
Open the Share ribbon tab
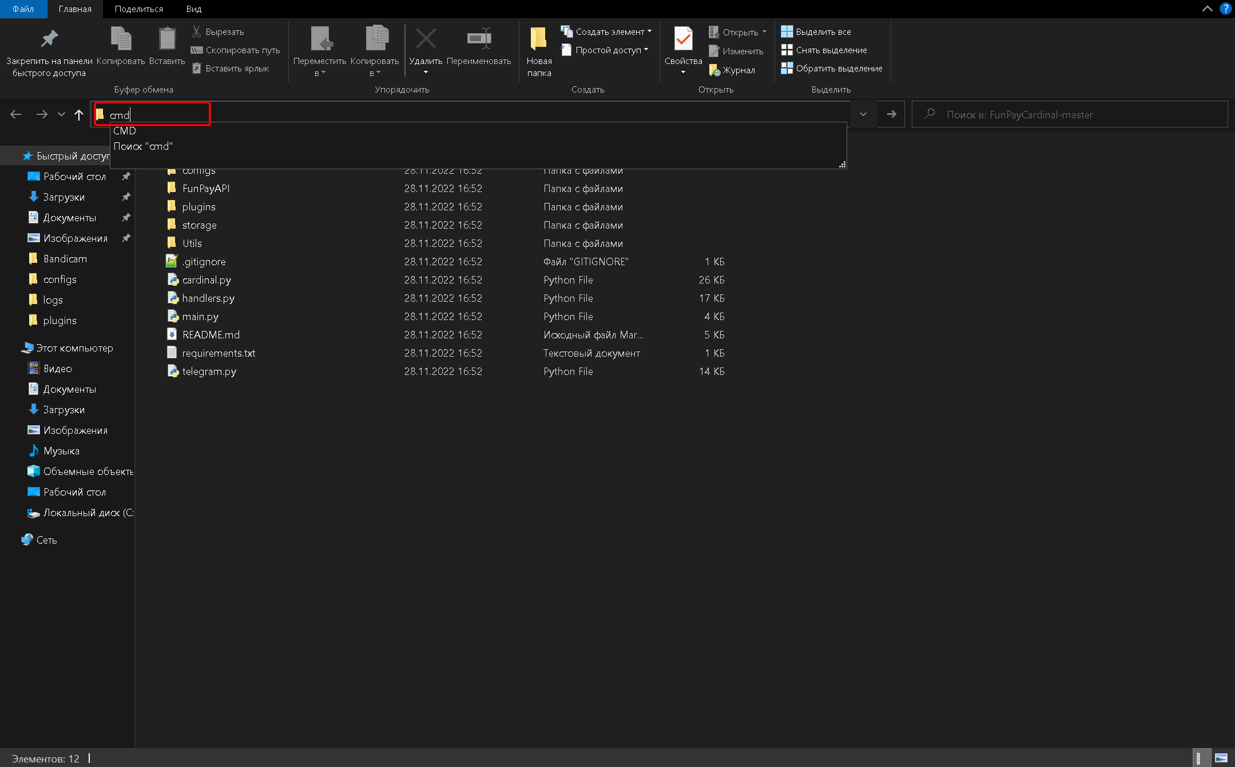click(138, 9)
